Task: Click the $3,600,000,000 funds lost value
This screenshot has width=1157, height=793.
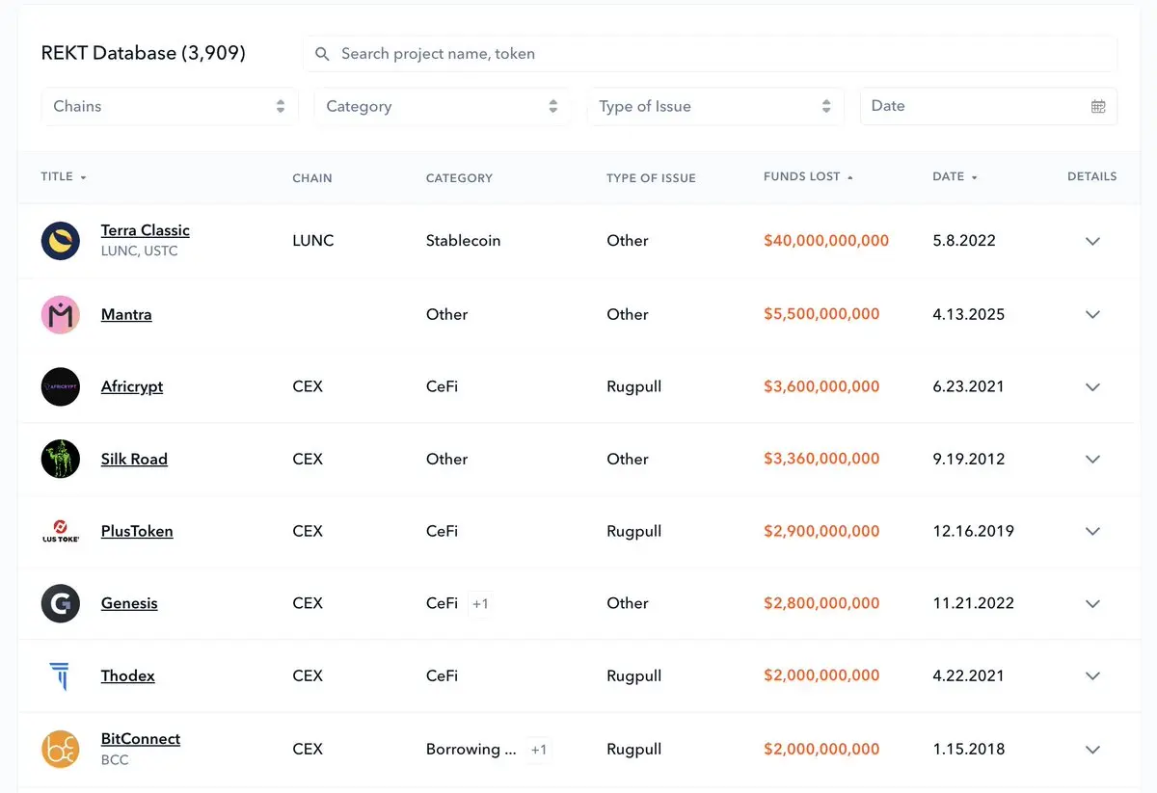Action: [821, 386]
